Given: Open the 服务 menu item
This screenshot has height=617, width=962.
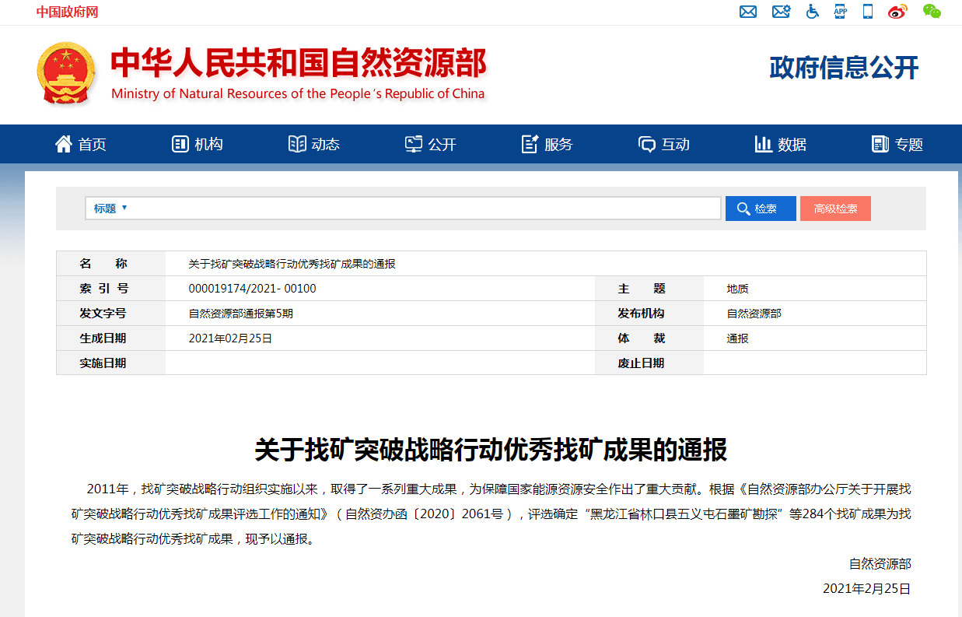Looking at the screenshot, I should tap(558, 145).
